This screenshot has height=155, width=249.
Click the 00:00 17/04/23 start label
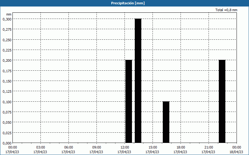tap(12, 150)
